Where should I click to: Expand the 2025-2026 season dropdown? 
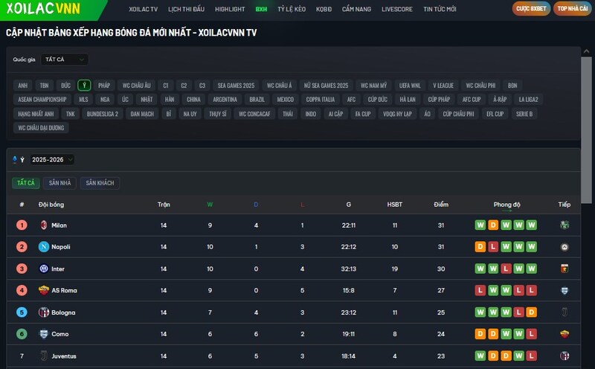tap(51, 159)
